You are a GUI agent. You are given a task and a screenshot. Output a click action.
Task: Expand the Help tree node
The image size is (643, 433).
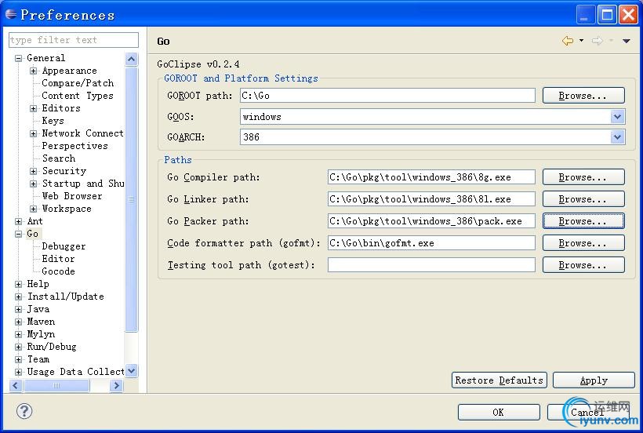click(x=19, y=284)
